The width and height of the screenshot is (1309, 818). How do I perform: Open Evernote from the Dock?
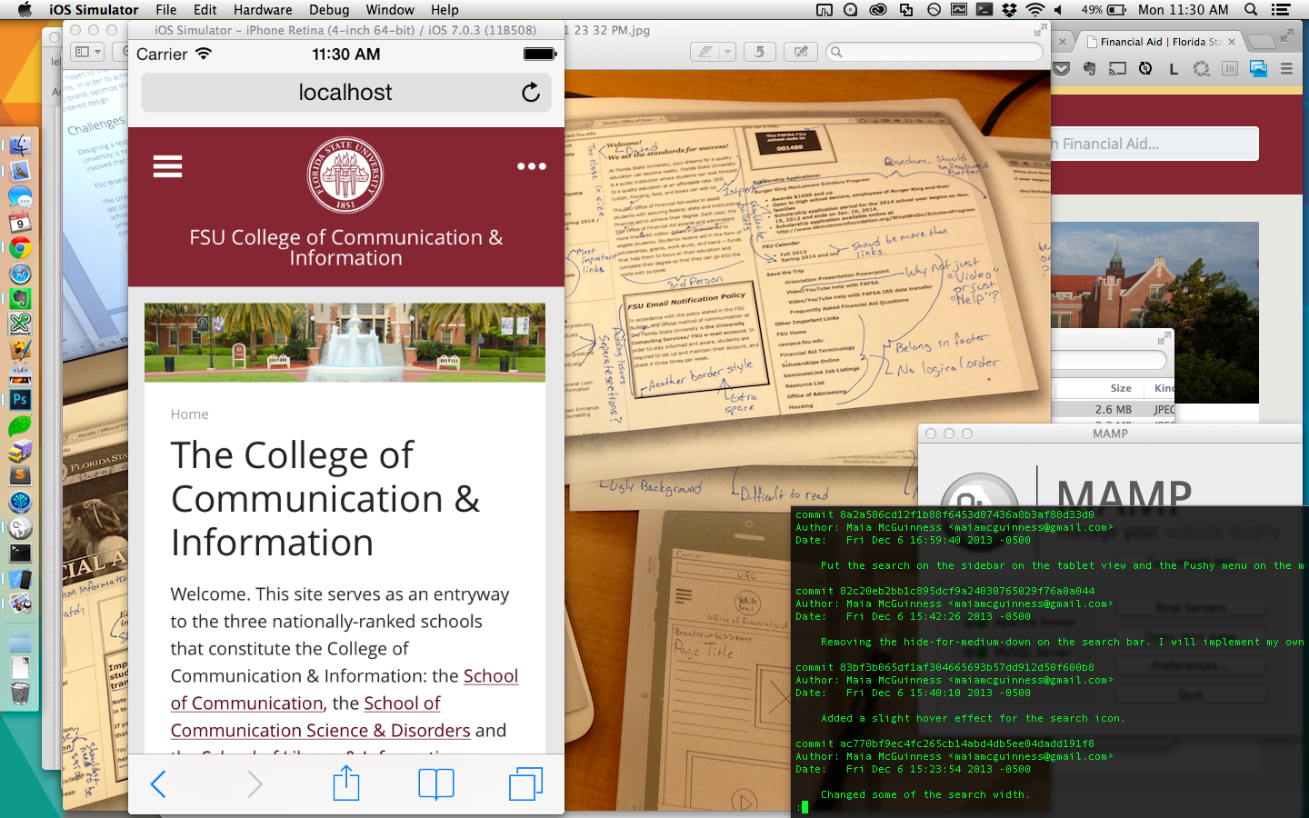pos(20,298)
